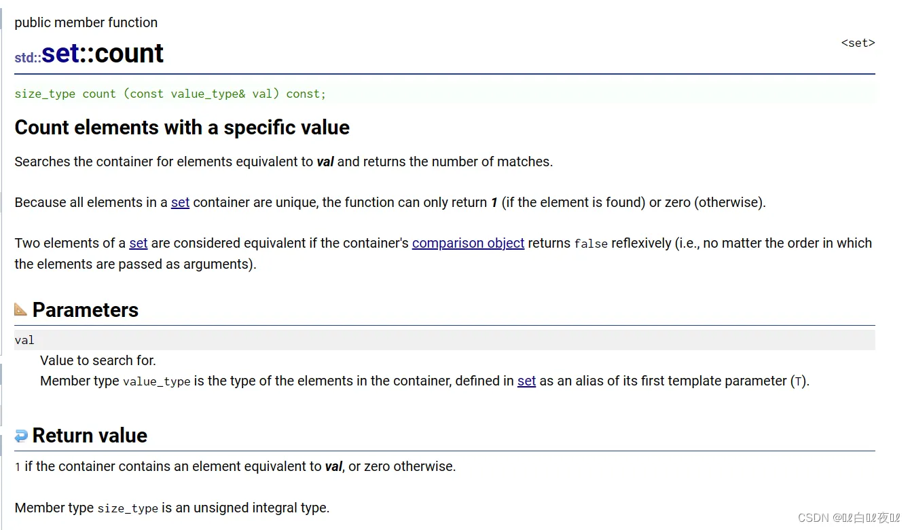This screenshot has height=530, width=910.
Task: Click the "false" code word in the description
Action: tap(591, 244)
